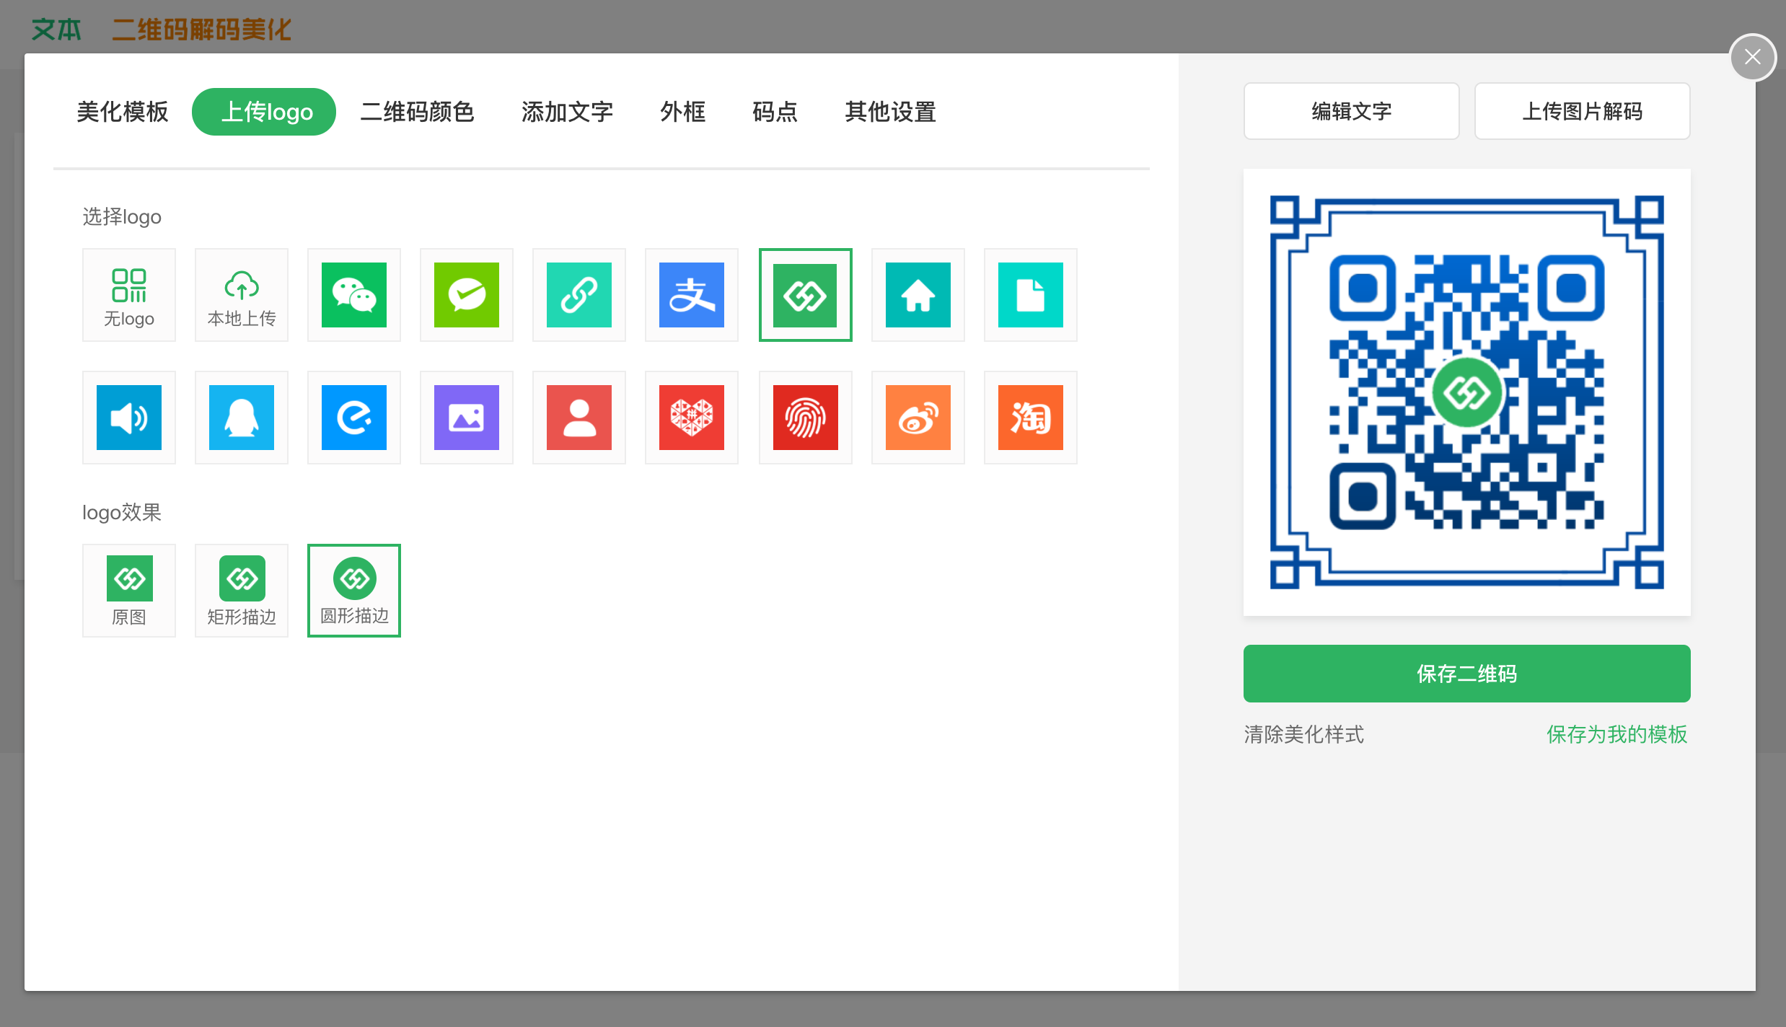Image resolution: width=1786 pixels, height=1027 pixels.
Task: Save the QR code with 保存二维码
Action: tap(1467, 674)
